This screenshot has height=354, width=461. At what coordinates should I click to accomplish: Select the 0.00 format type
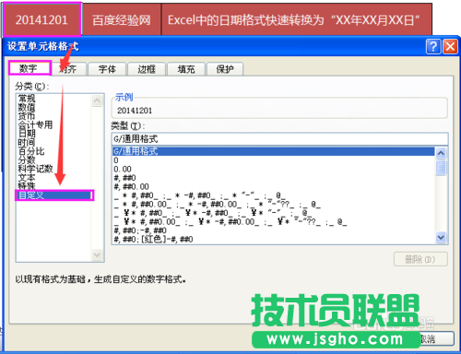[x=123, y=169]
